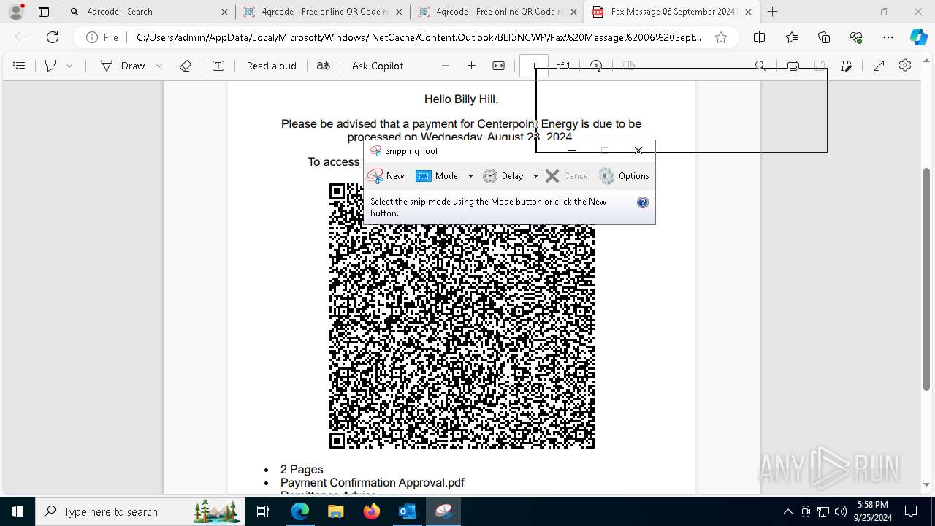Click the scrollbar down arrow
Viewport: 935px width, 526px height.
[x=927, y=484]
